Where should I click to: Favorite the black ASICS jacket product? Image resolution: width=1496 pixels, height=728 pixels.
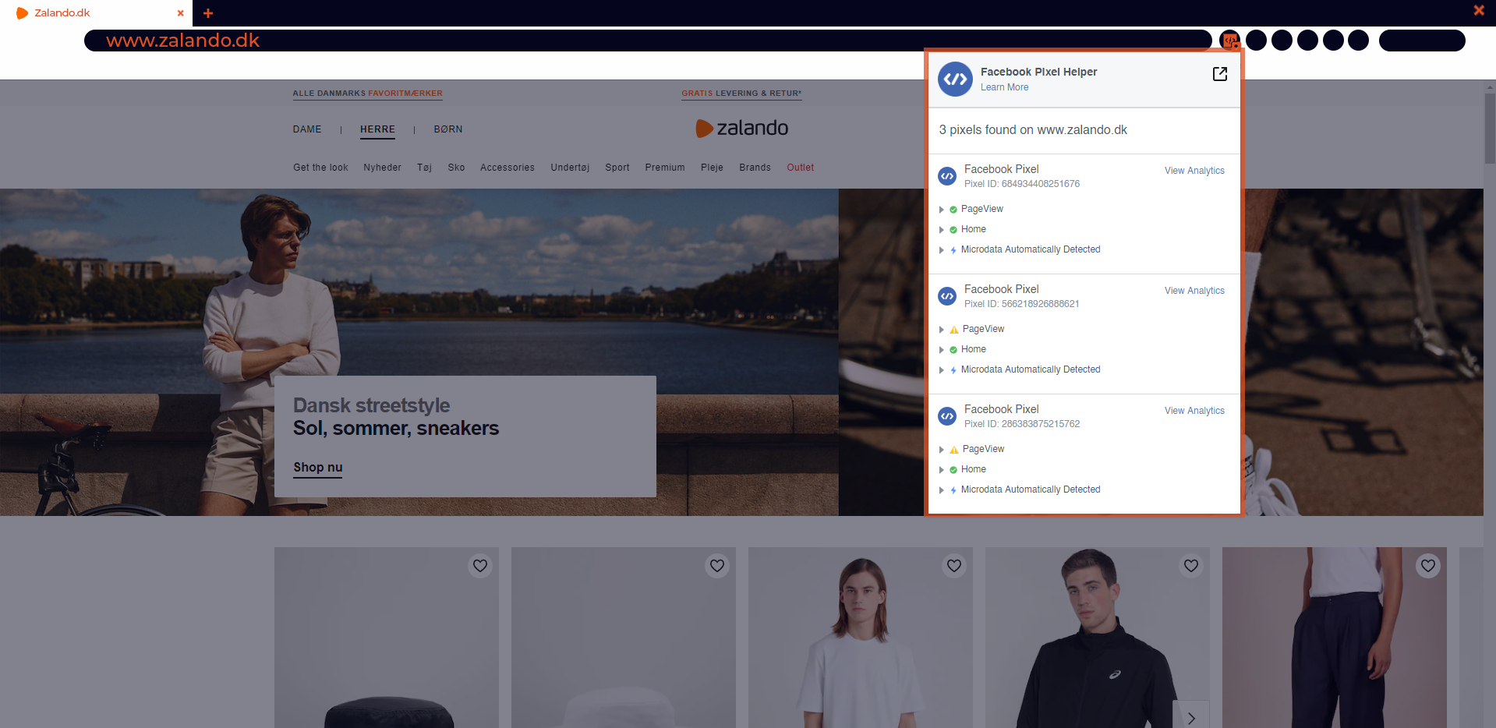(x=1191, y=566)
